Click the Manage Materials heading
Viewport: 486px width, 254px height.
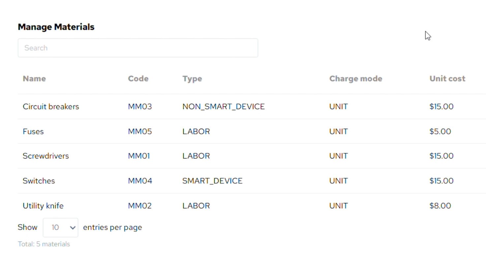coord(56,27)
